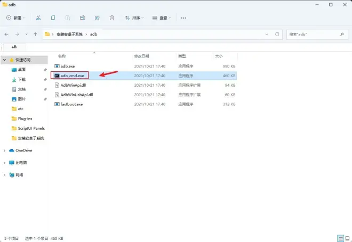Click the fastboot.exe file icon
This screenshot has height=242, width=352.
coord(57,104)
